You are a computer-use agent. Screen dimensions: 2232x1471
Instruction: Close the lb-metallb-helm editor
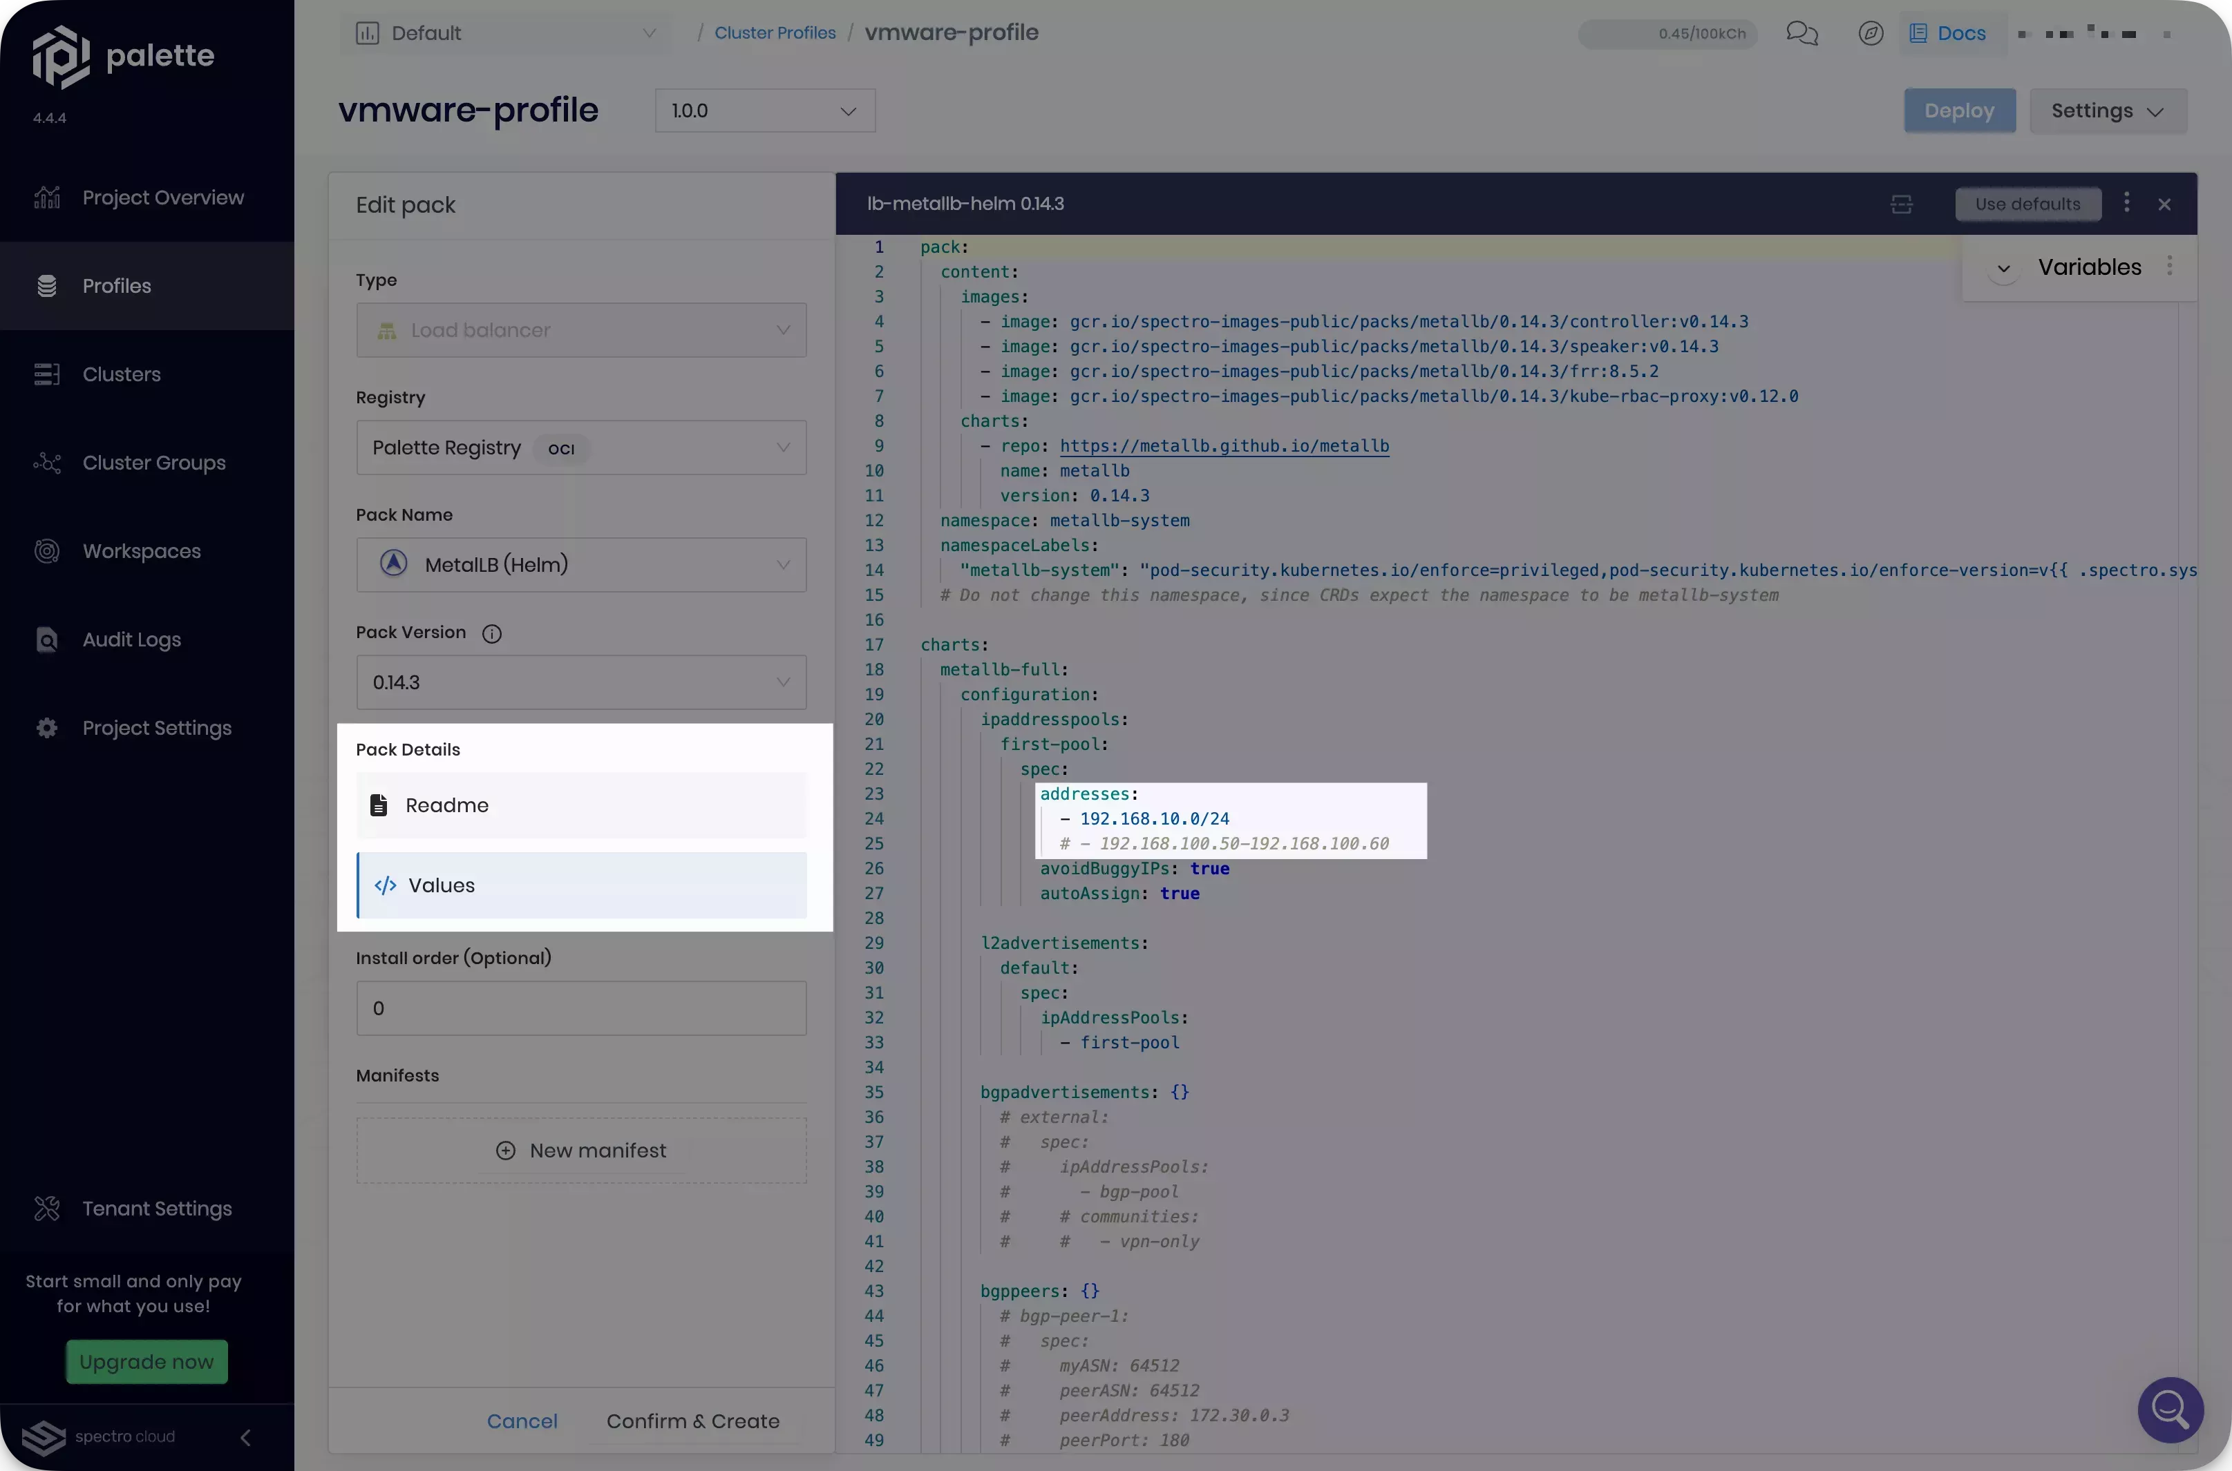point(2164,204)
